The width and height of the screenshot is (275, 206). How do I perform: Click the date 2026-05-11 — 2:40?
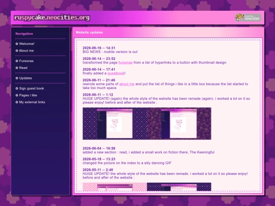98,170
